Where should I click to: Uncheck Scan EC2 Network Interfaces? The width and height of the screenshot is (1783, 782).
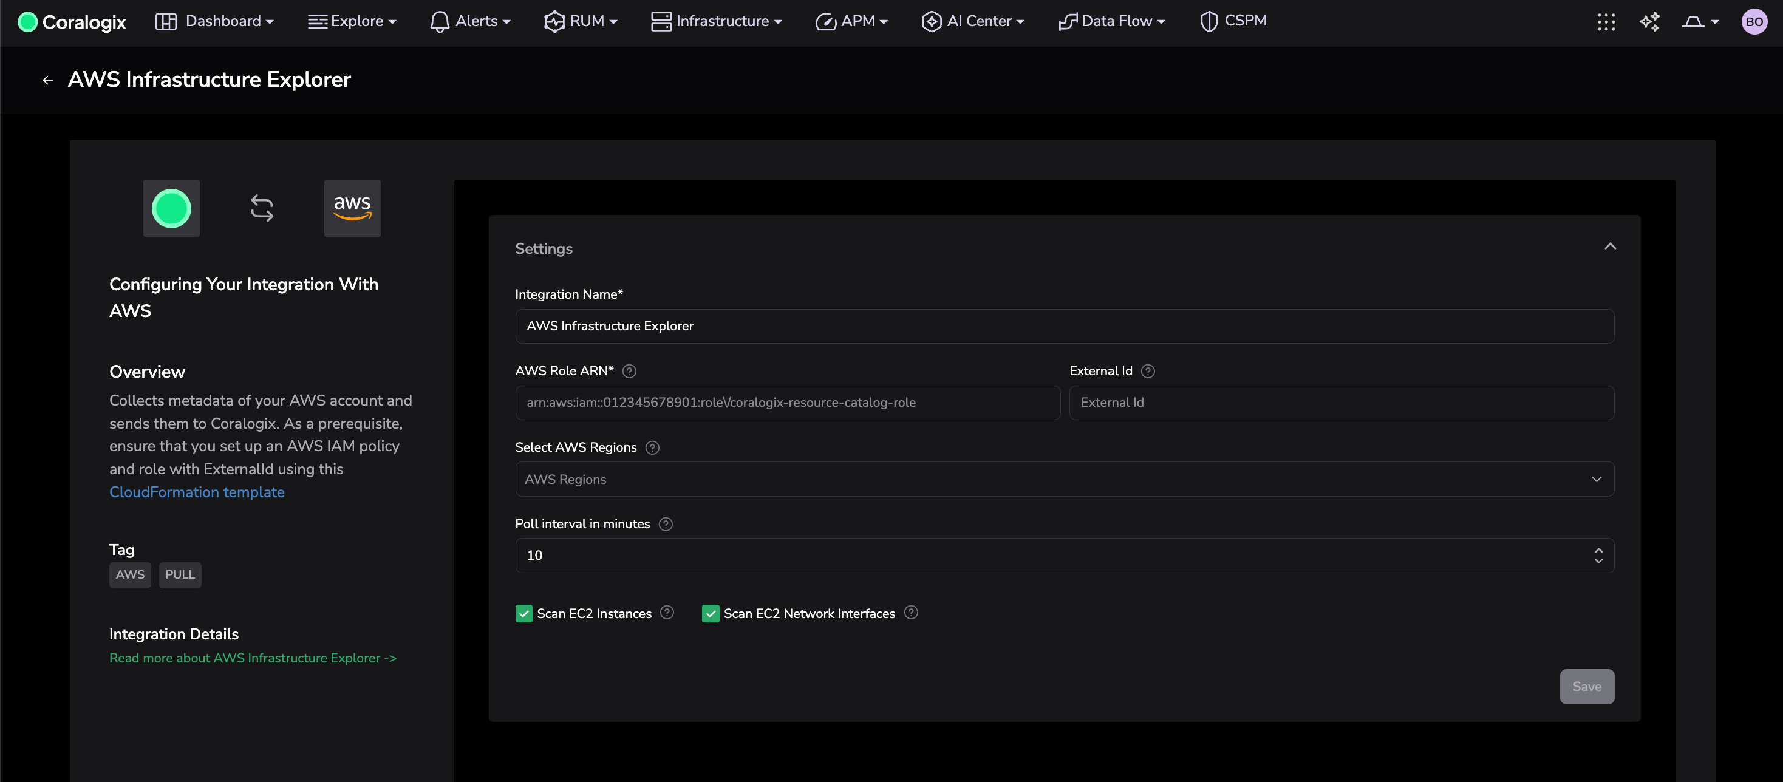click(710, 614)
